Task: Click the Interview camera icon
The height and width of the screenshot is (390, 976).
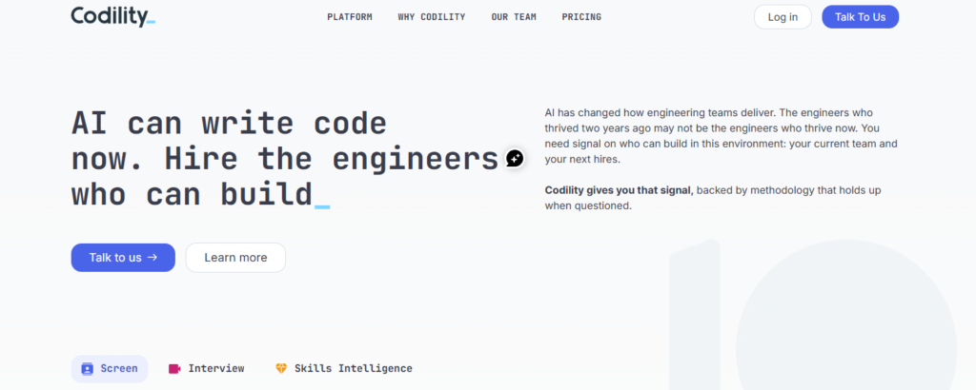Action: click(x=174, y=368)
